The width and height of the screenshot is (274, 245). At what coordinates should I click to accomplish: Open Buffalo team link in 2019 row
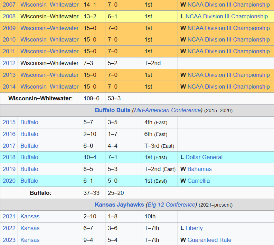[x=29, y=169]
